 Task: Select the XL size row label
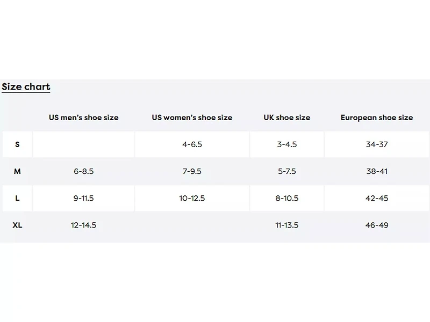[17, 225]
